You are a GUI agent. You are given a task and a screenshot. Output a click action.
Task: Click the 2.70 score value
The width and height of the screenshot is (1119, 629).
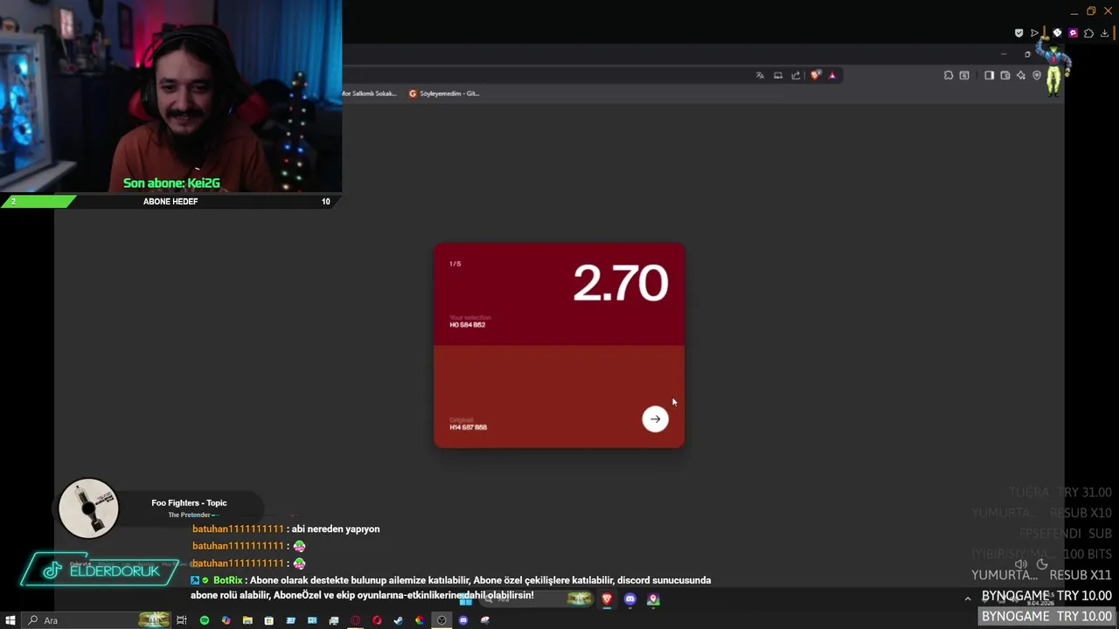[x=621, y=283]
